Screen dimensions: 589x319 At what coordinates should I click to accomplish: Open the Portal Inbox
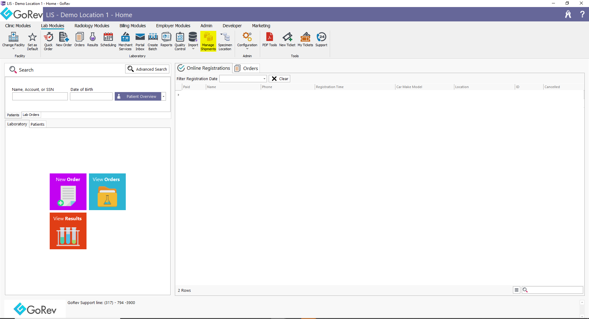tap(140, 41)
